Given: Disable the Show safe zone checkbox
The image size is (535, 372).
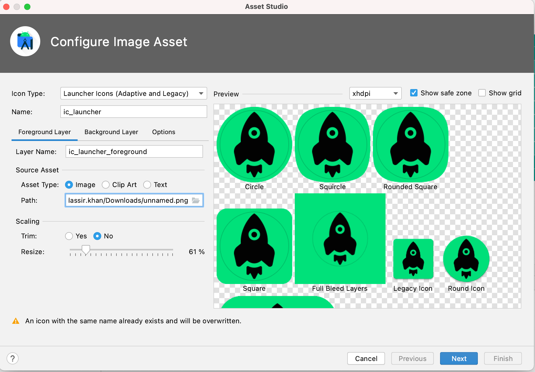Looking at the screenshot, I should 414,93.
